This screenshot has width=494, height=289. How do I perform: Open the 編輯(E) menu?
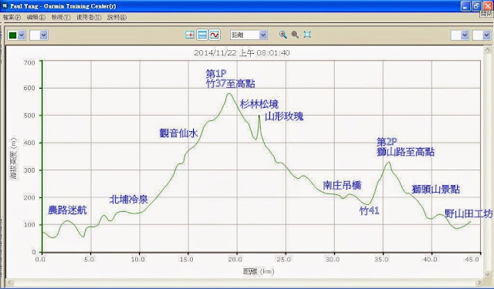[x=36, y=17]
